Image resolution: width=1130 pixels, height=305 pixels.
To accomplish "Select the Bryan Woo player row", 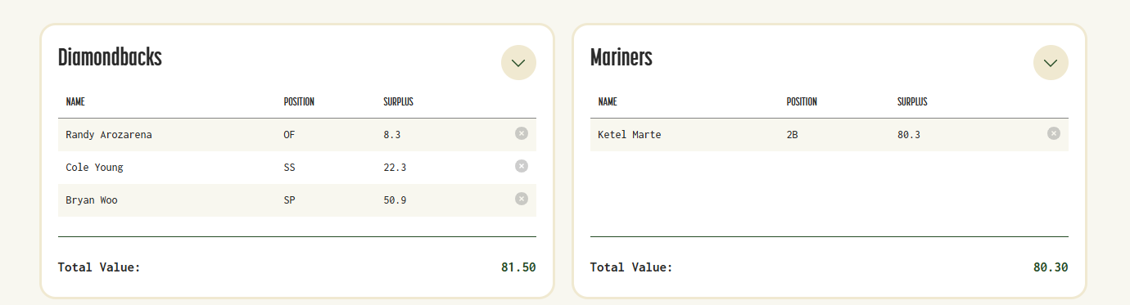I will pyautogui.click(x=297, y=200).
